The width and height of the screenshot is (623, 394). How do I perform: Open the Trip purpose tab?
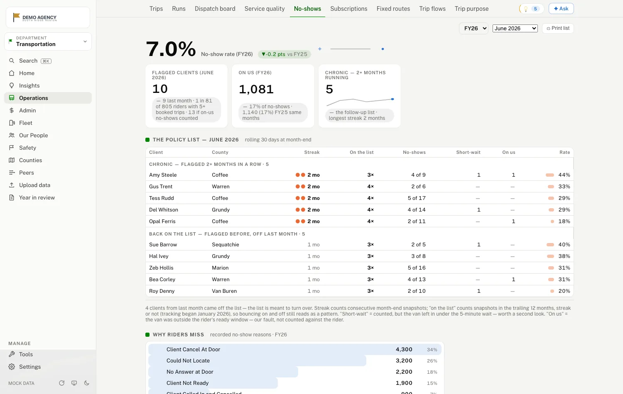click(x=471, y=9)
